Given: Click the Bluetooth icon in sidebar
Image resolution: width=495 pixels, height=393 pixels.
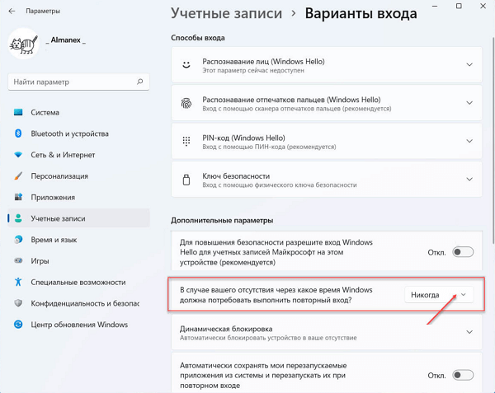Looking at the screenshot, I should coord(18,133).
